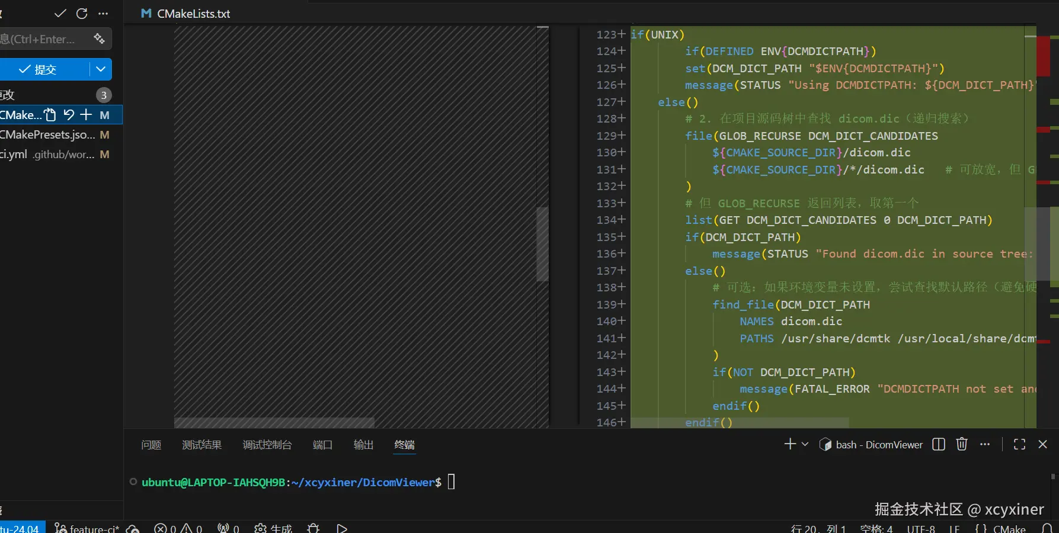Open the 输出 panel tab

tap(363, 445)
